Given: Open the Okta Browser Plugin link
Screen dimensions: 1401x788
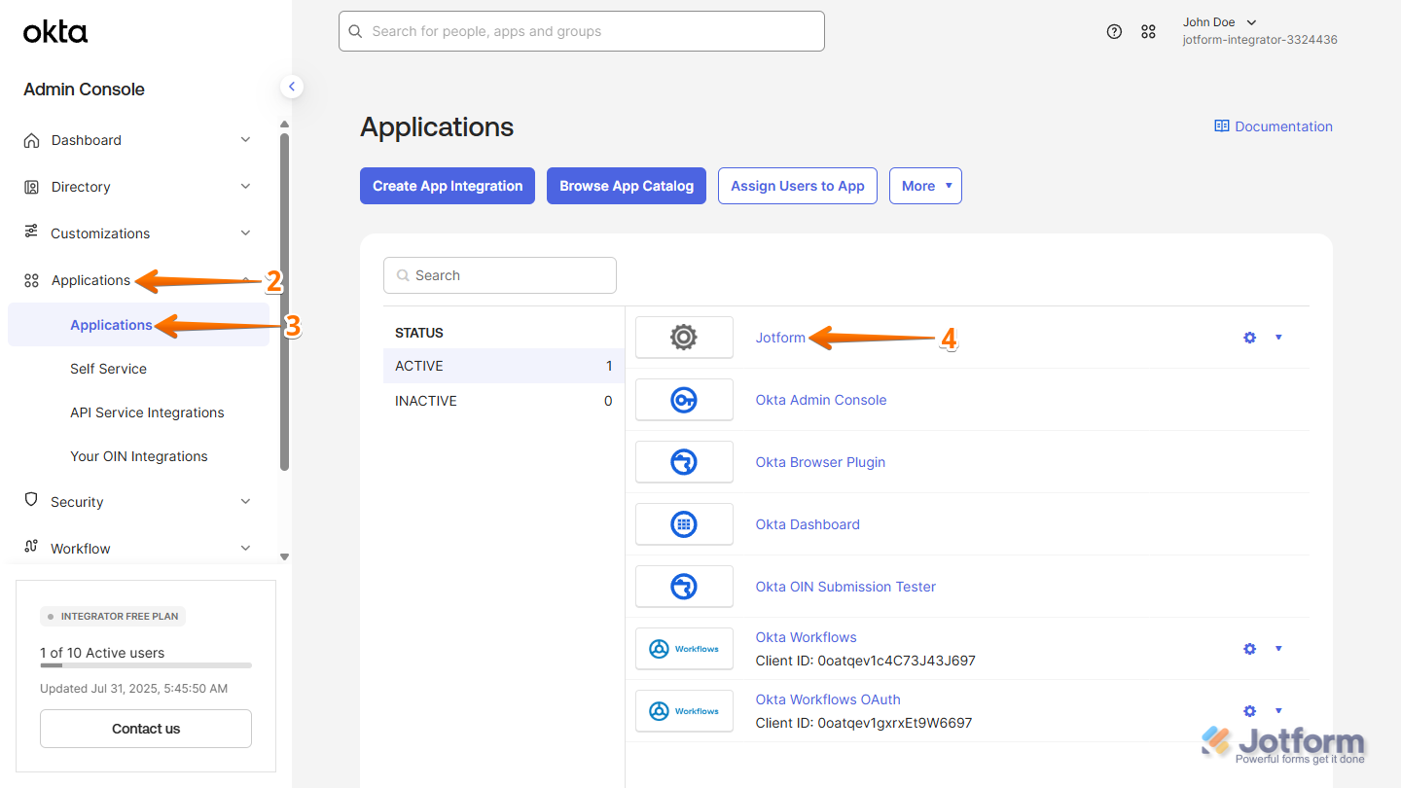Looking at the screenshot, I should tap(820, 462).
